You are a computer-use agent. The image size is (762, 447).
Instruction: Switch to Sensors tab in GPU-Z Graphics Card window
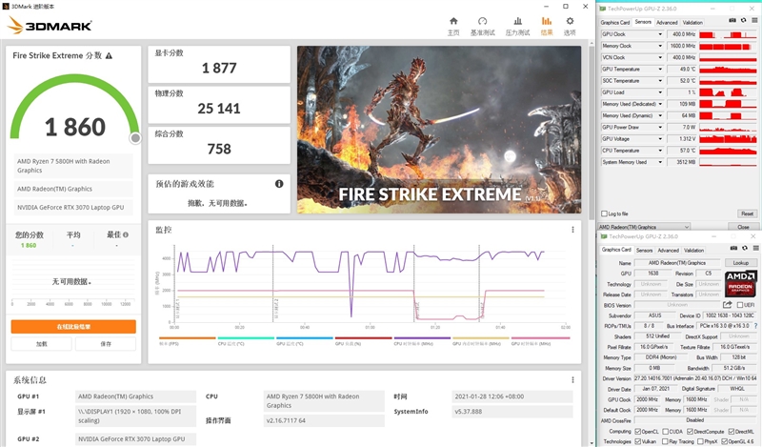click(x=645, y=250)
